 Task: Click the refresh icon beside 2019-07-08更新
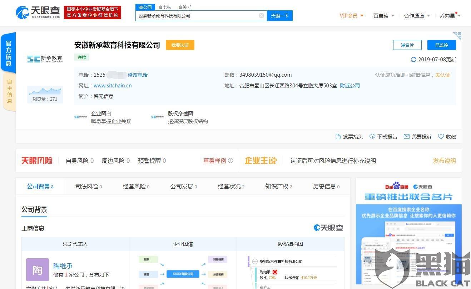click(x=414, y=60)
